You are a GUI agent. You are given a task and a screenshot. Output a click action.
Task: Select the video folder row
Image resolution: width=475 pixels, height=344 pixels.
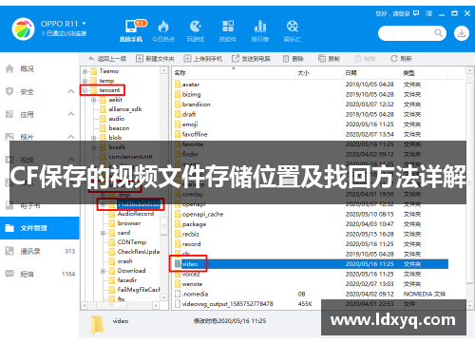click(311, 264)
